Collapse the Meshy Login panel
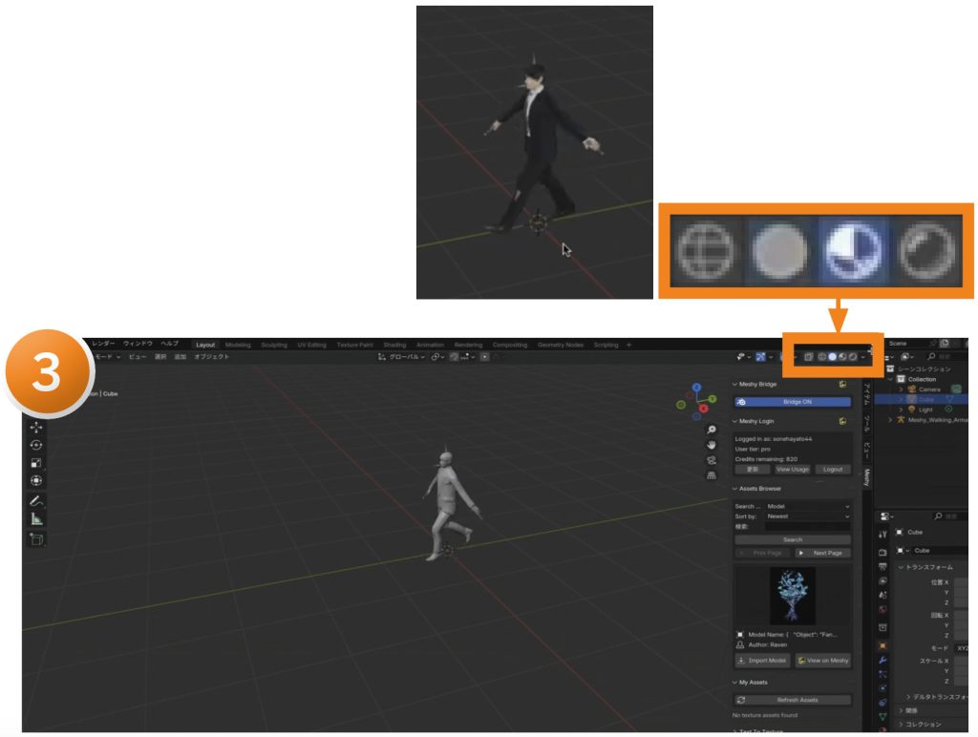The height and width of the screenshot is (737, 978). [x=734, y=422]
